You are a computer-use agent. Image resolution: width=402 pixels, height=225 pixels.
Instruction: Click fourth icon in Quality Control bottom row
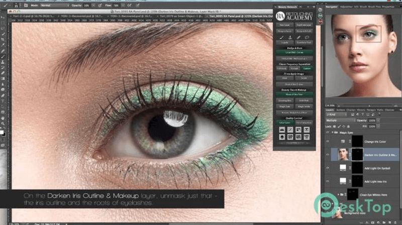pyautogui.click(x=307, y=137)
